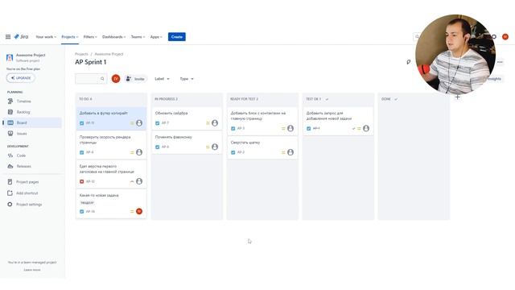This screenshot has height=290, width=515.
Task: Open the board more actions ellipsis
Action: point(500,62)
